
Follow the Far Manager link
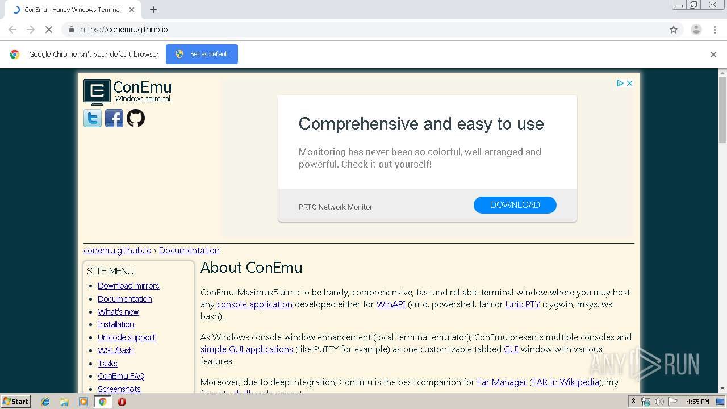(x=502, y=382)
